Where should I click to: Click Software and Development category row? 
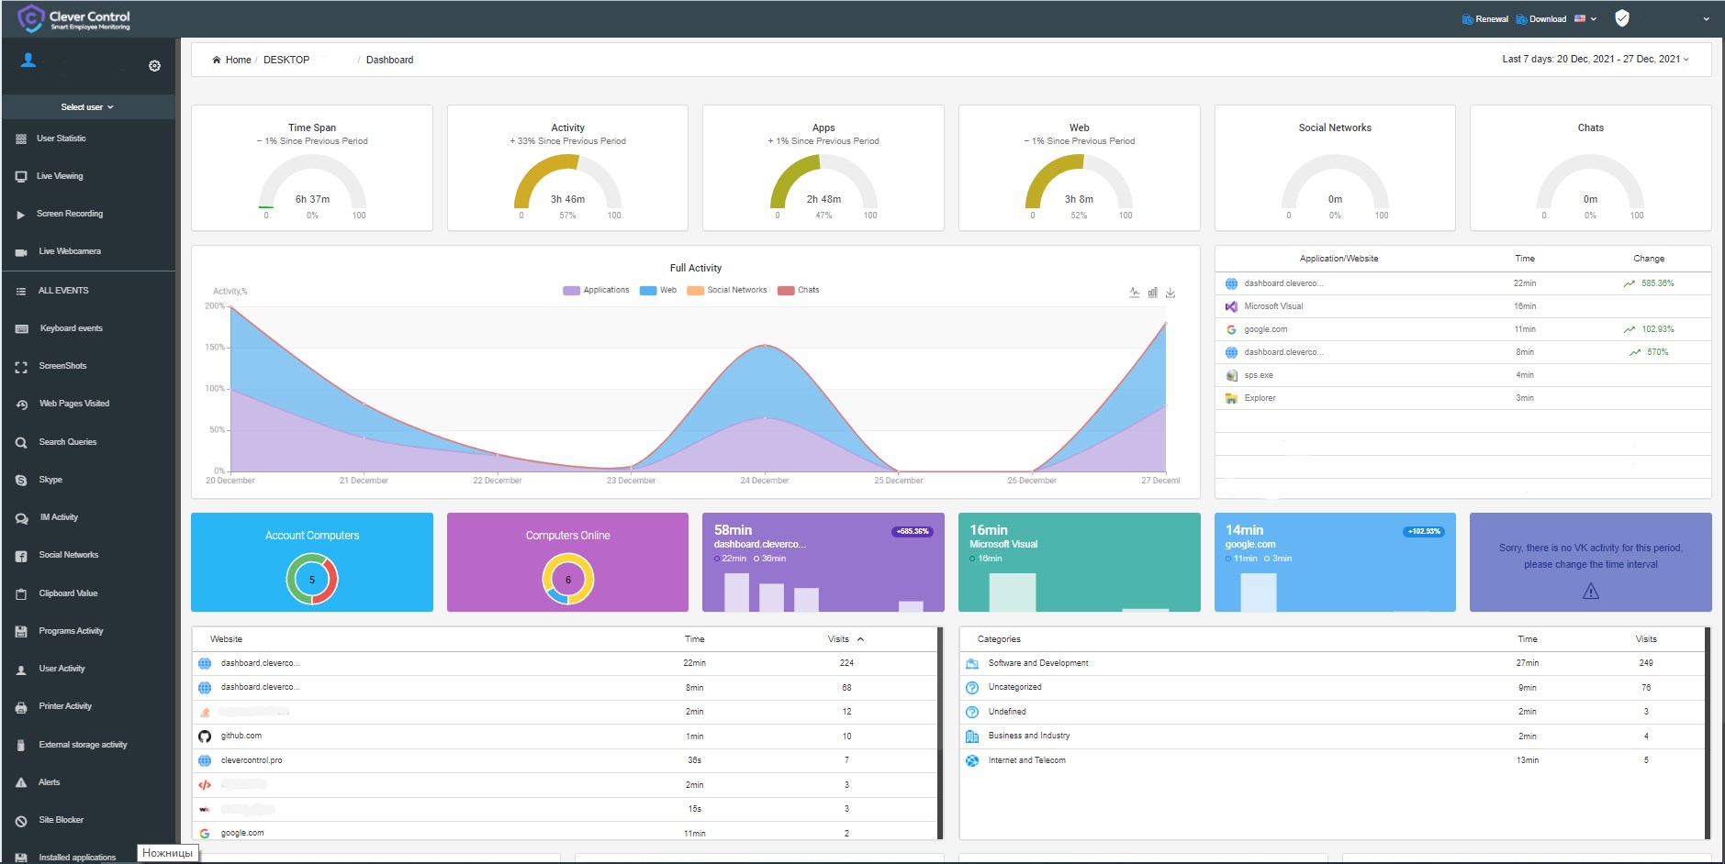(x=1332, y=663)
